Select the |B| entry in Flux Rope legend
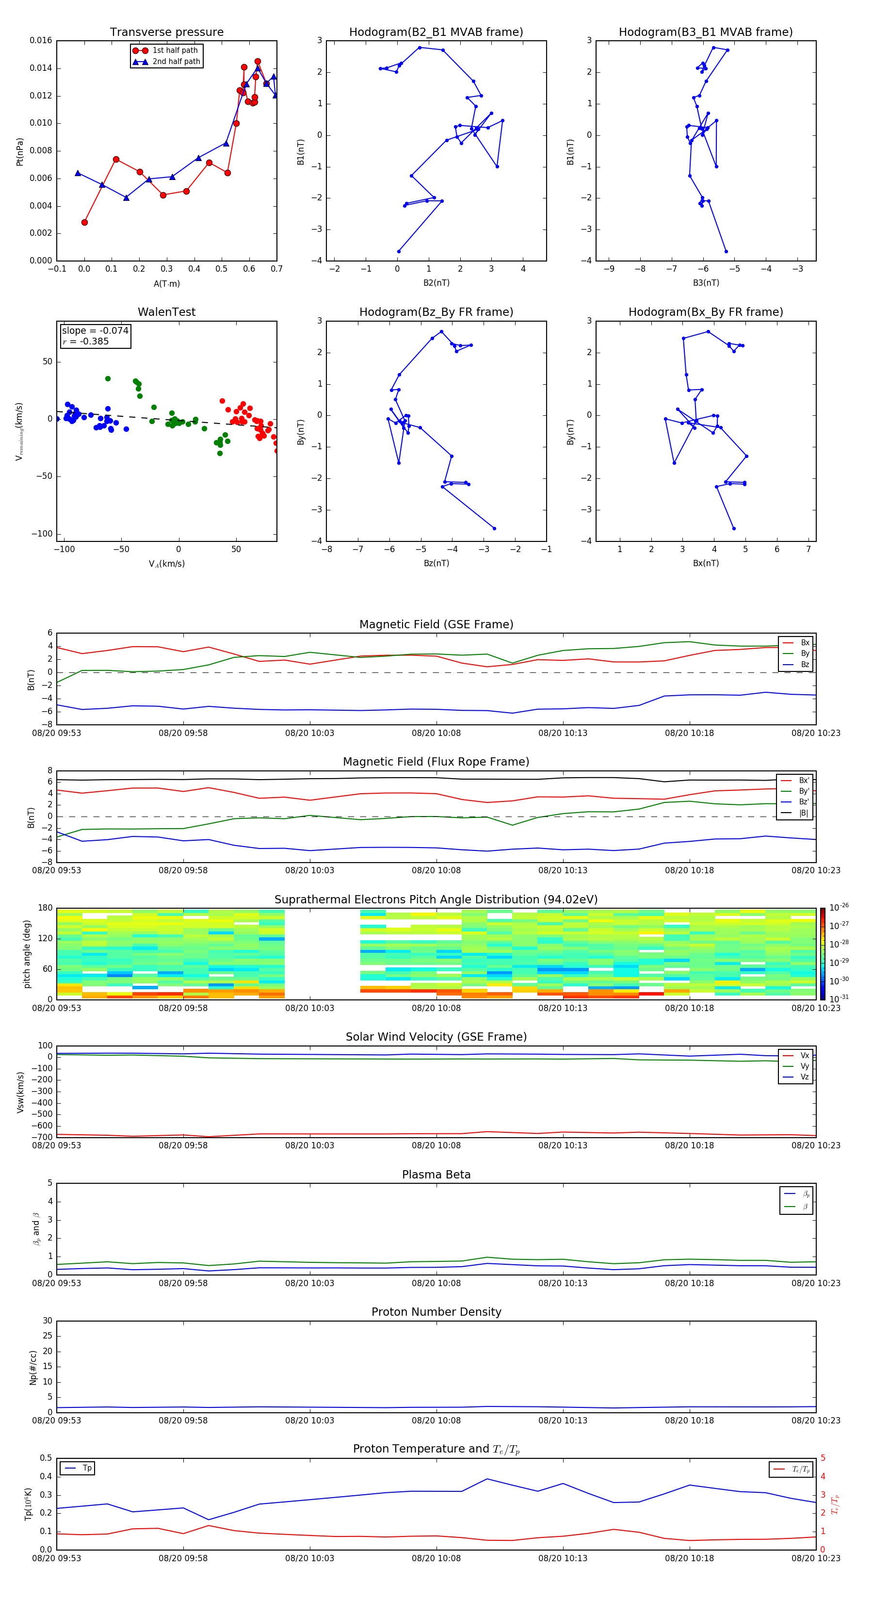Screen dimensions: 873x1601 (x=795, y=813)
